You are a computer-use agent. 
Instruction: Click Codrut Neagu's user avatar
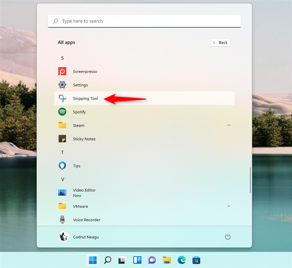click(x=64, y=237)
